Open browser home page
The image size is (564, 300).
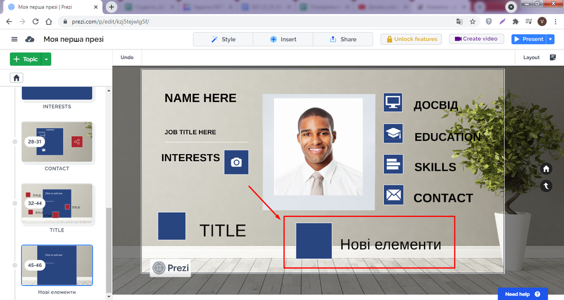click(49, 22)
